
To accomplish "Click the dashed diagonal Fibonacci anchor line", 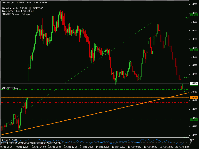I will (x=79, y=73).
